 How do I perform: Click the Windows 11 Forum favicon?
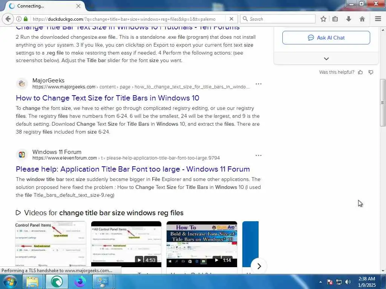(22, 155)
